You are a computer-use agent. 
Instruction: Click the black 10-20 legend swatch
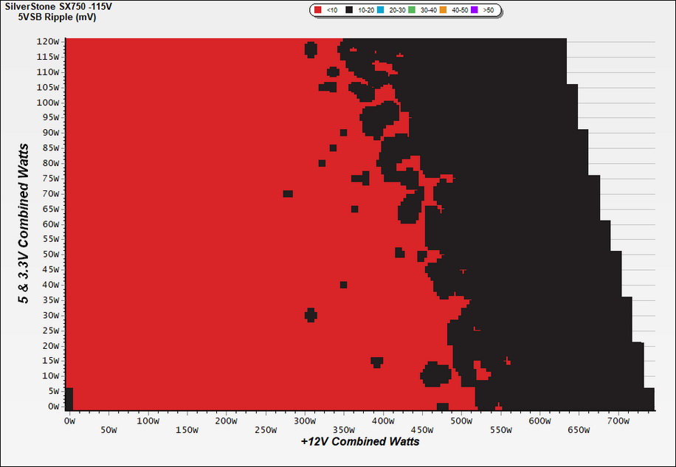tap(349, 10)
